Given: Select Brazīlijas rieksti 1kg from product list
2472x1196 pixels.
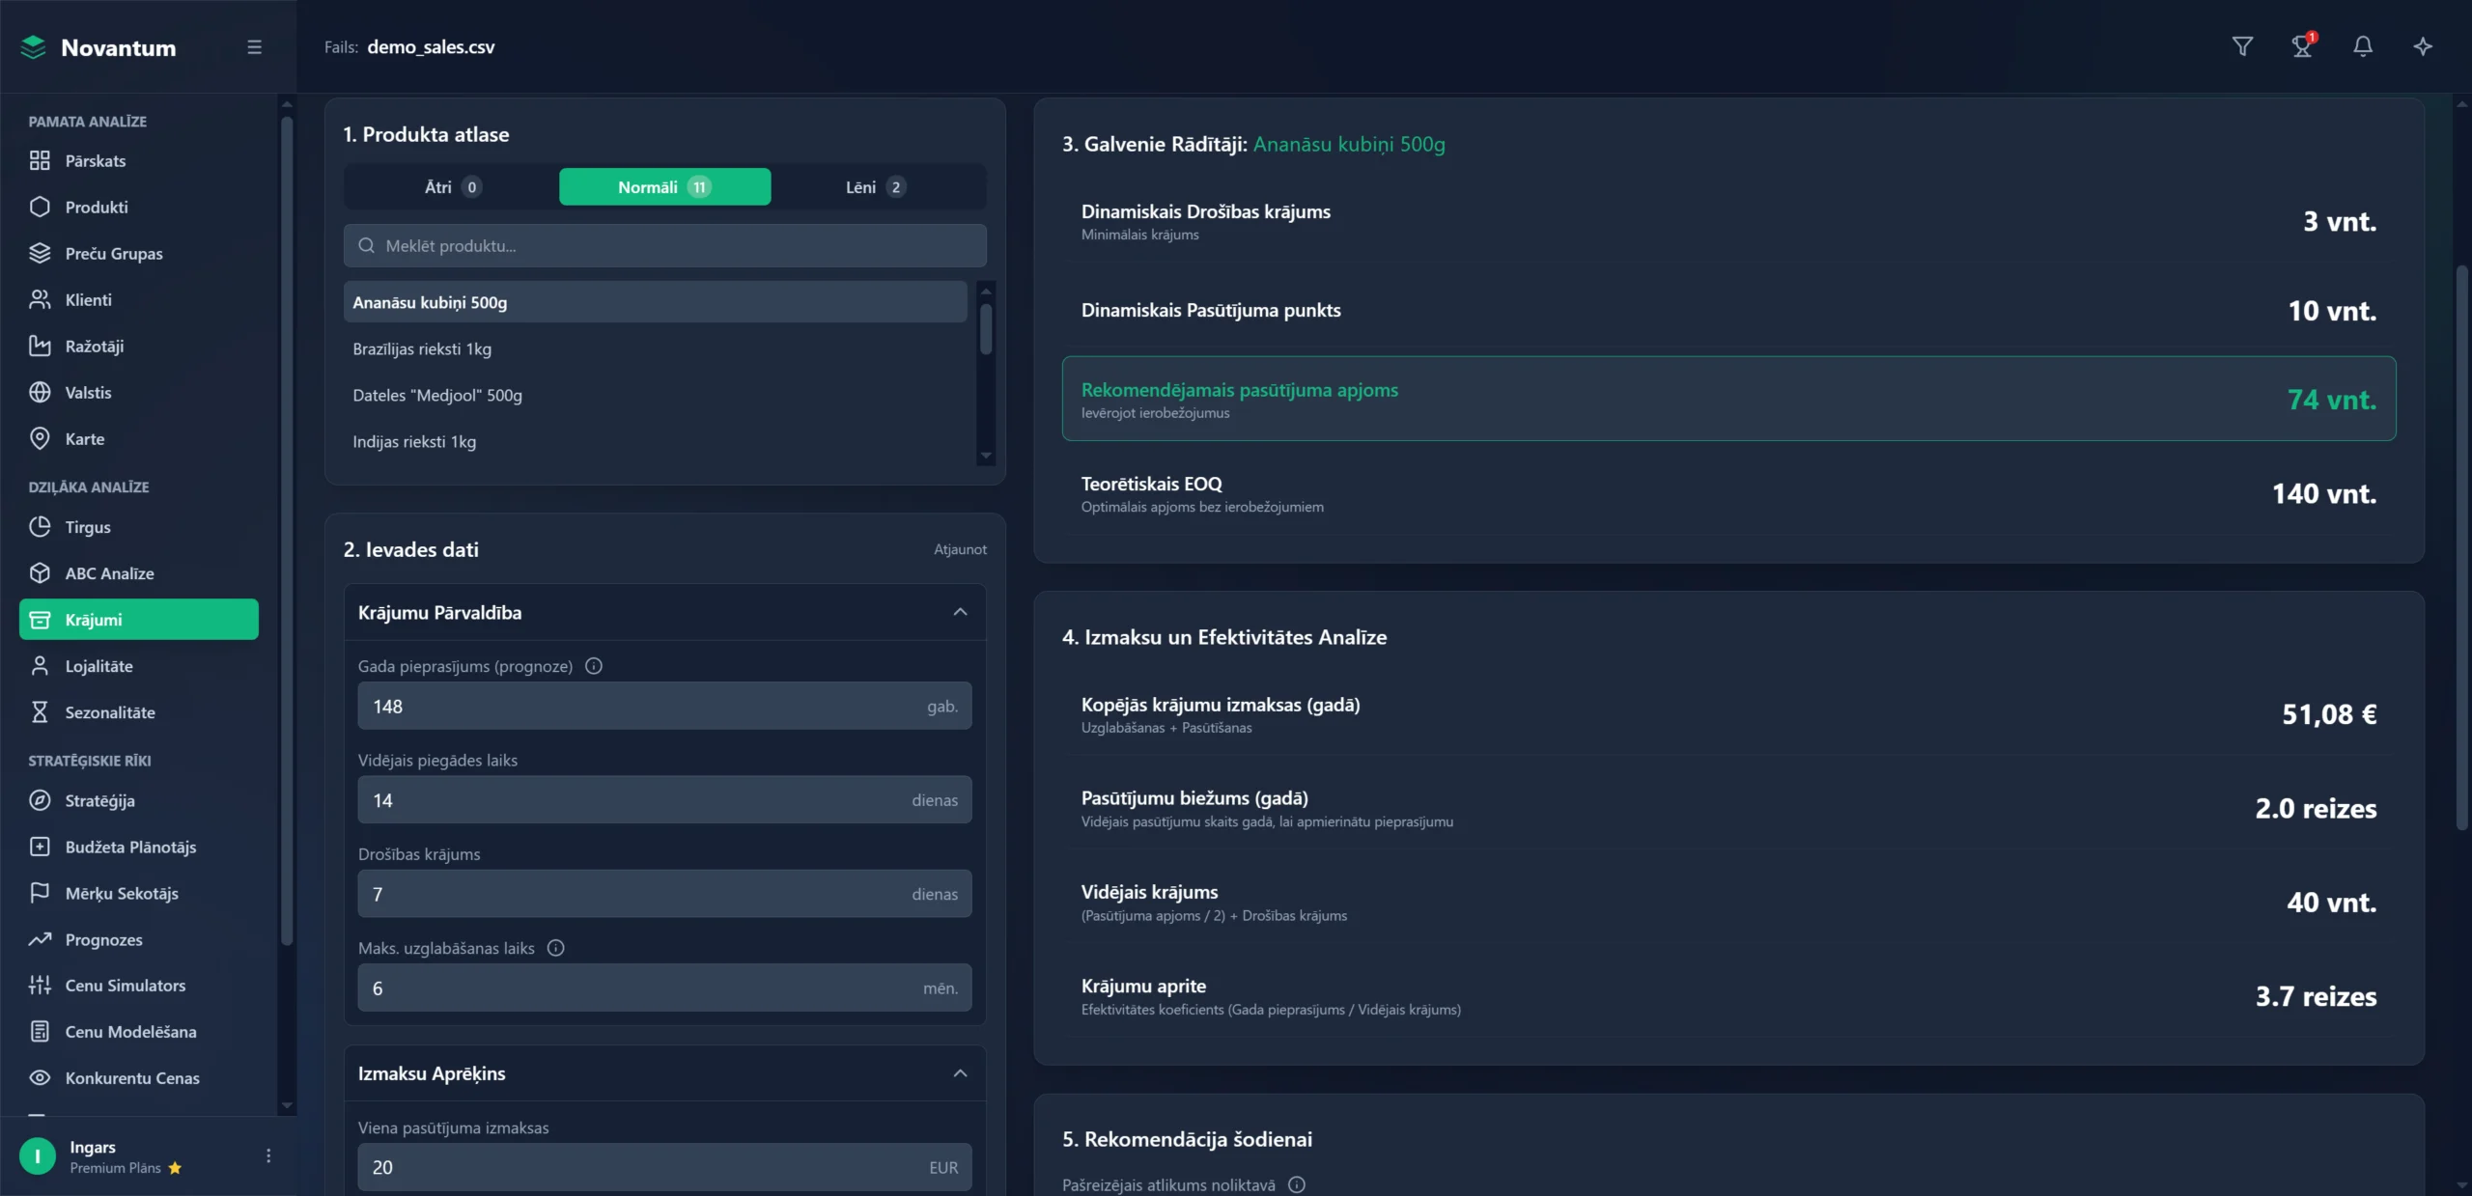Looking at the screenshot, I should coord(422,348).
